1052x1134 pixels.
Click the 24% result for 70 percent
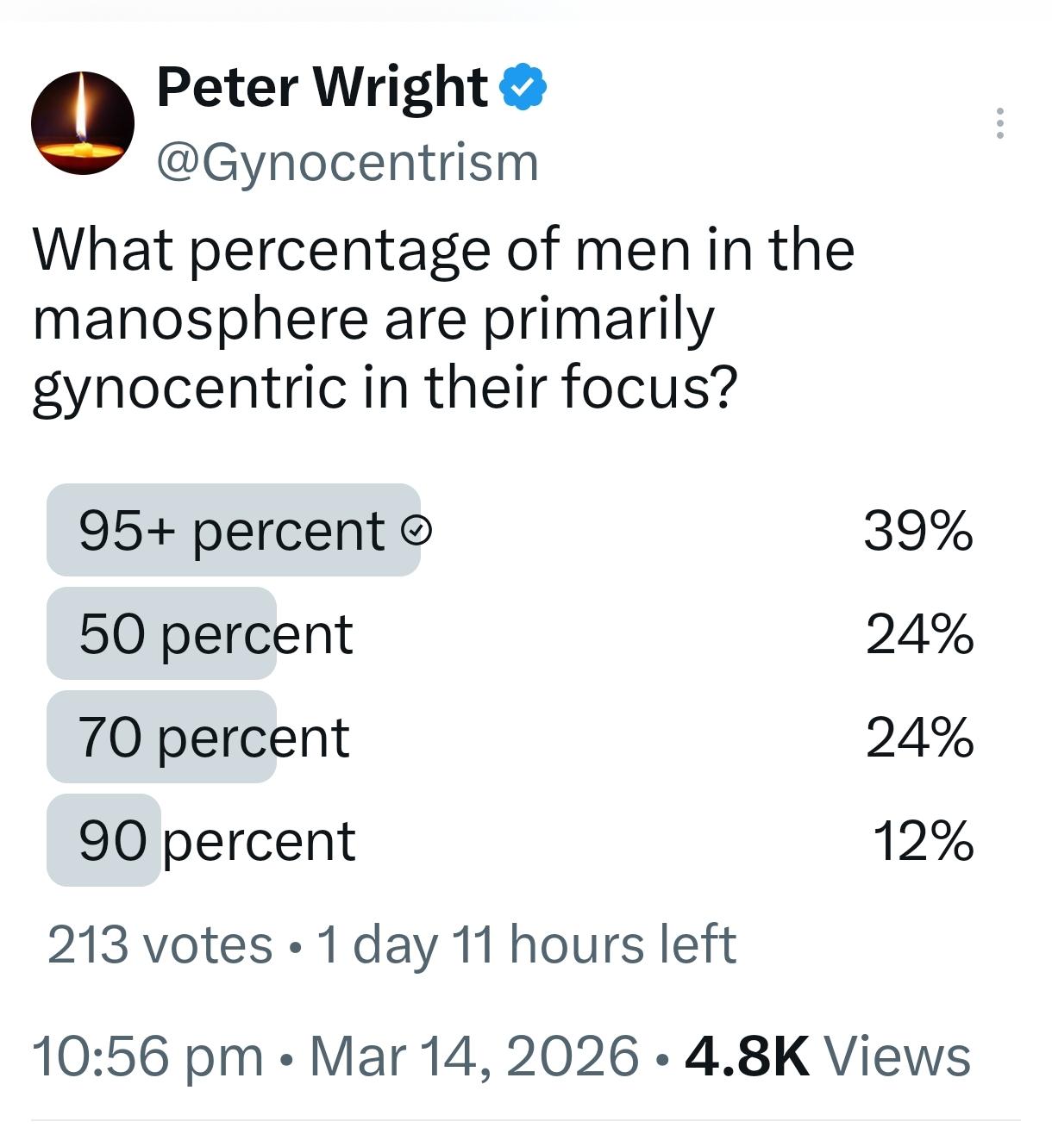click(920, 738)
